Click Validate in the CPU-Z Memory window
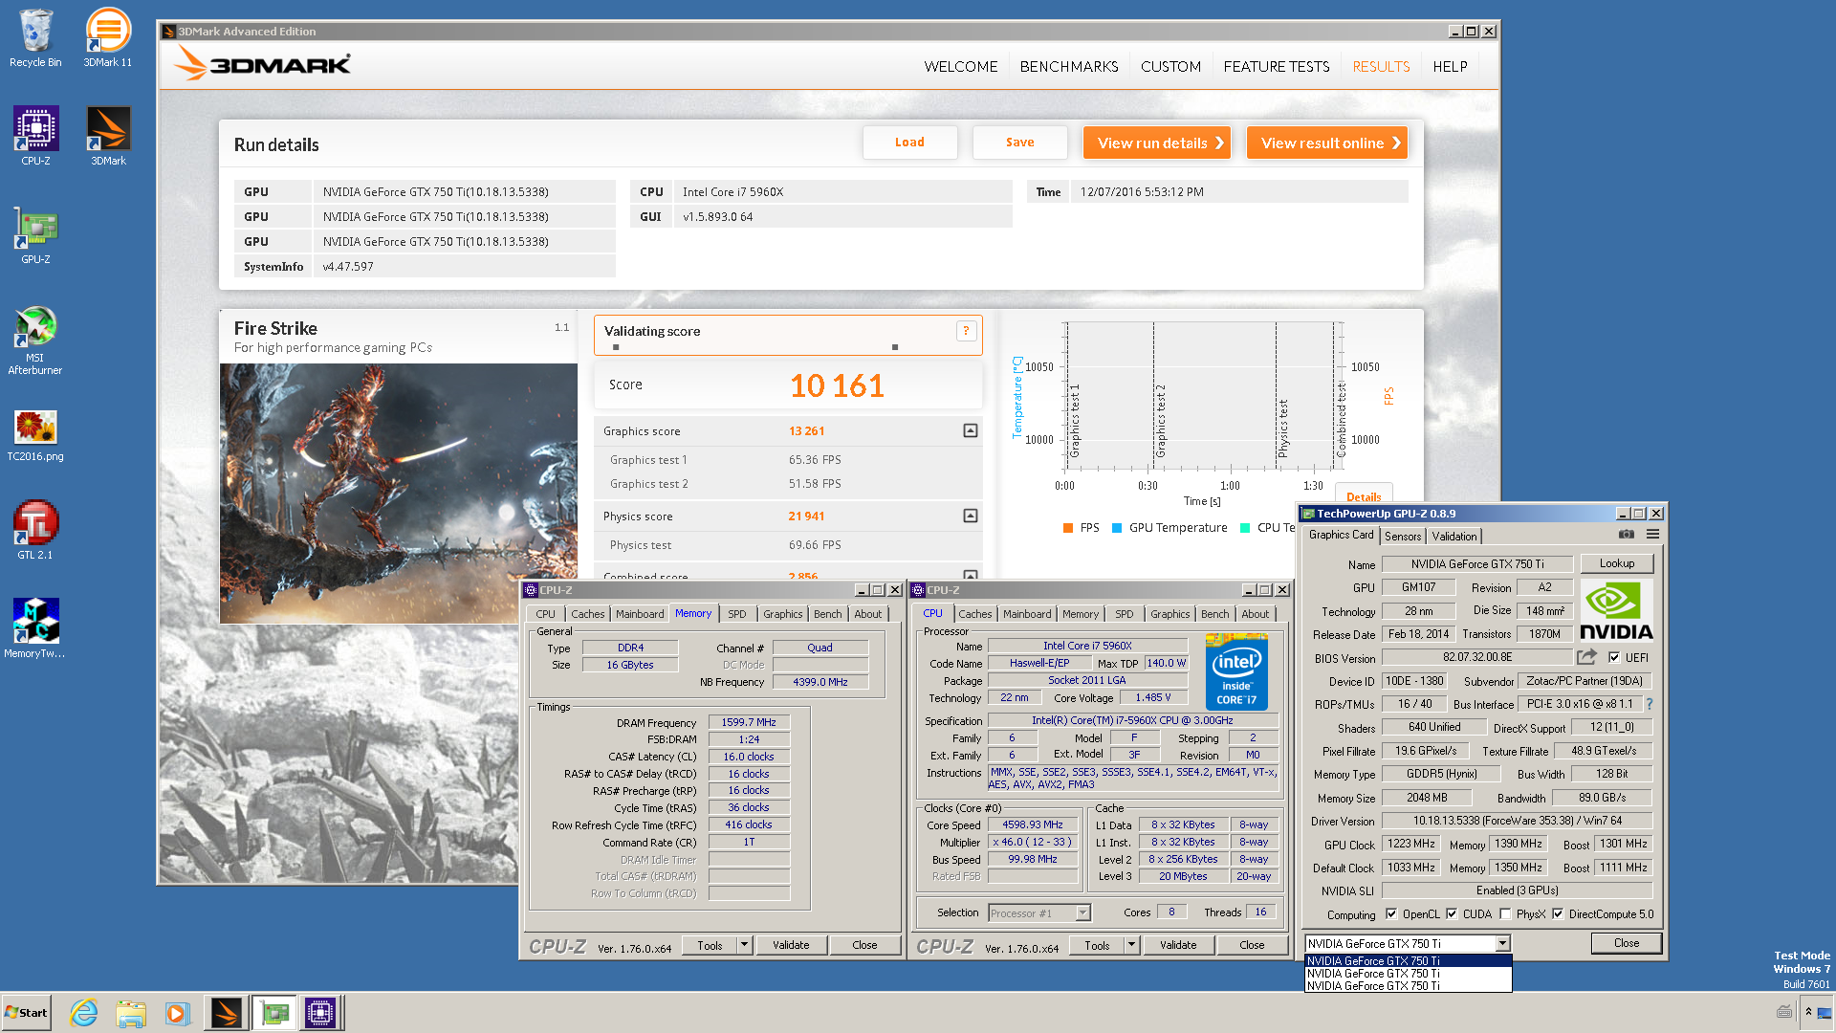Viewport: 1836px width, 1033px height. point(791,945)
